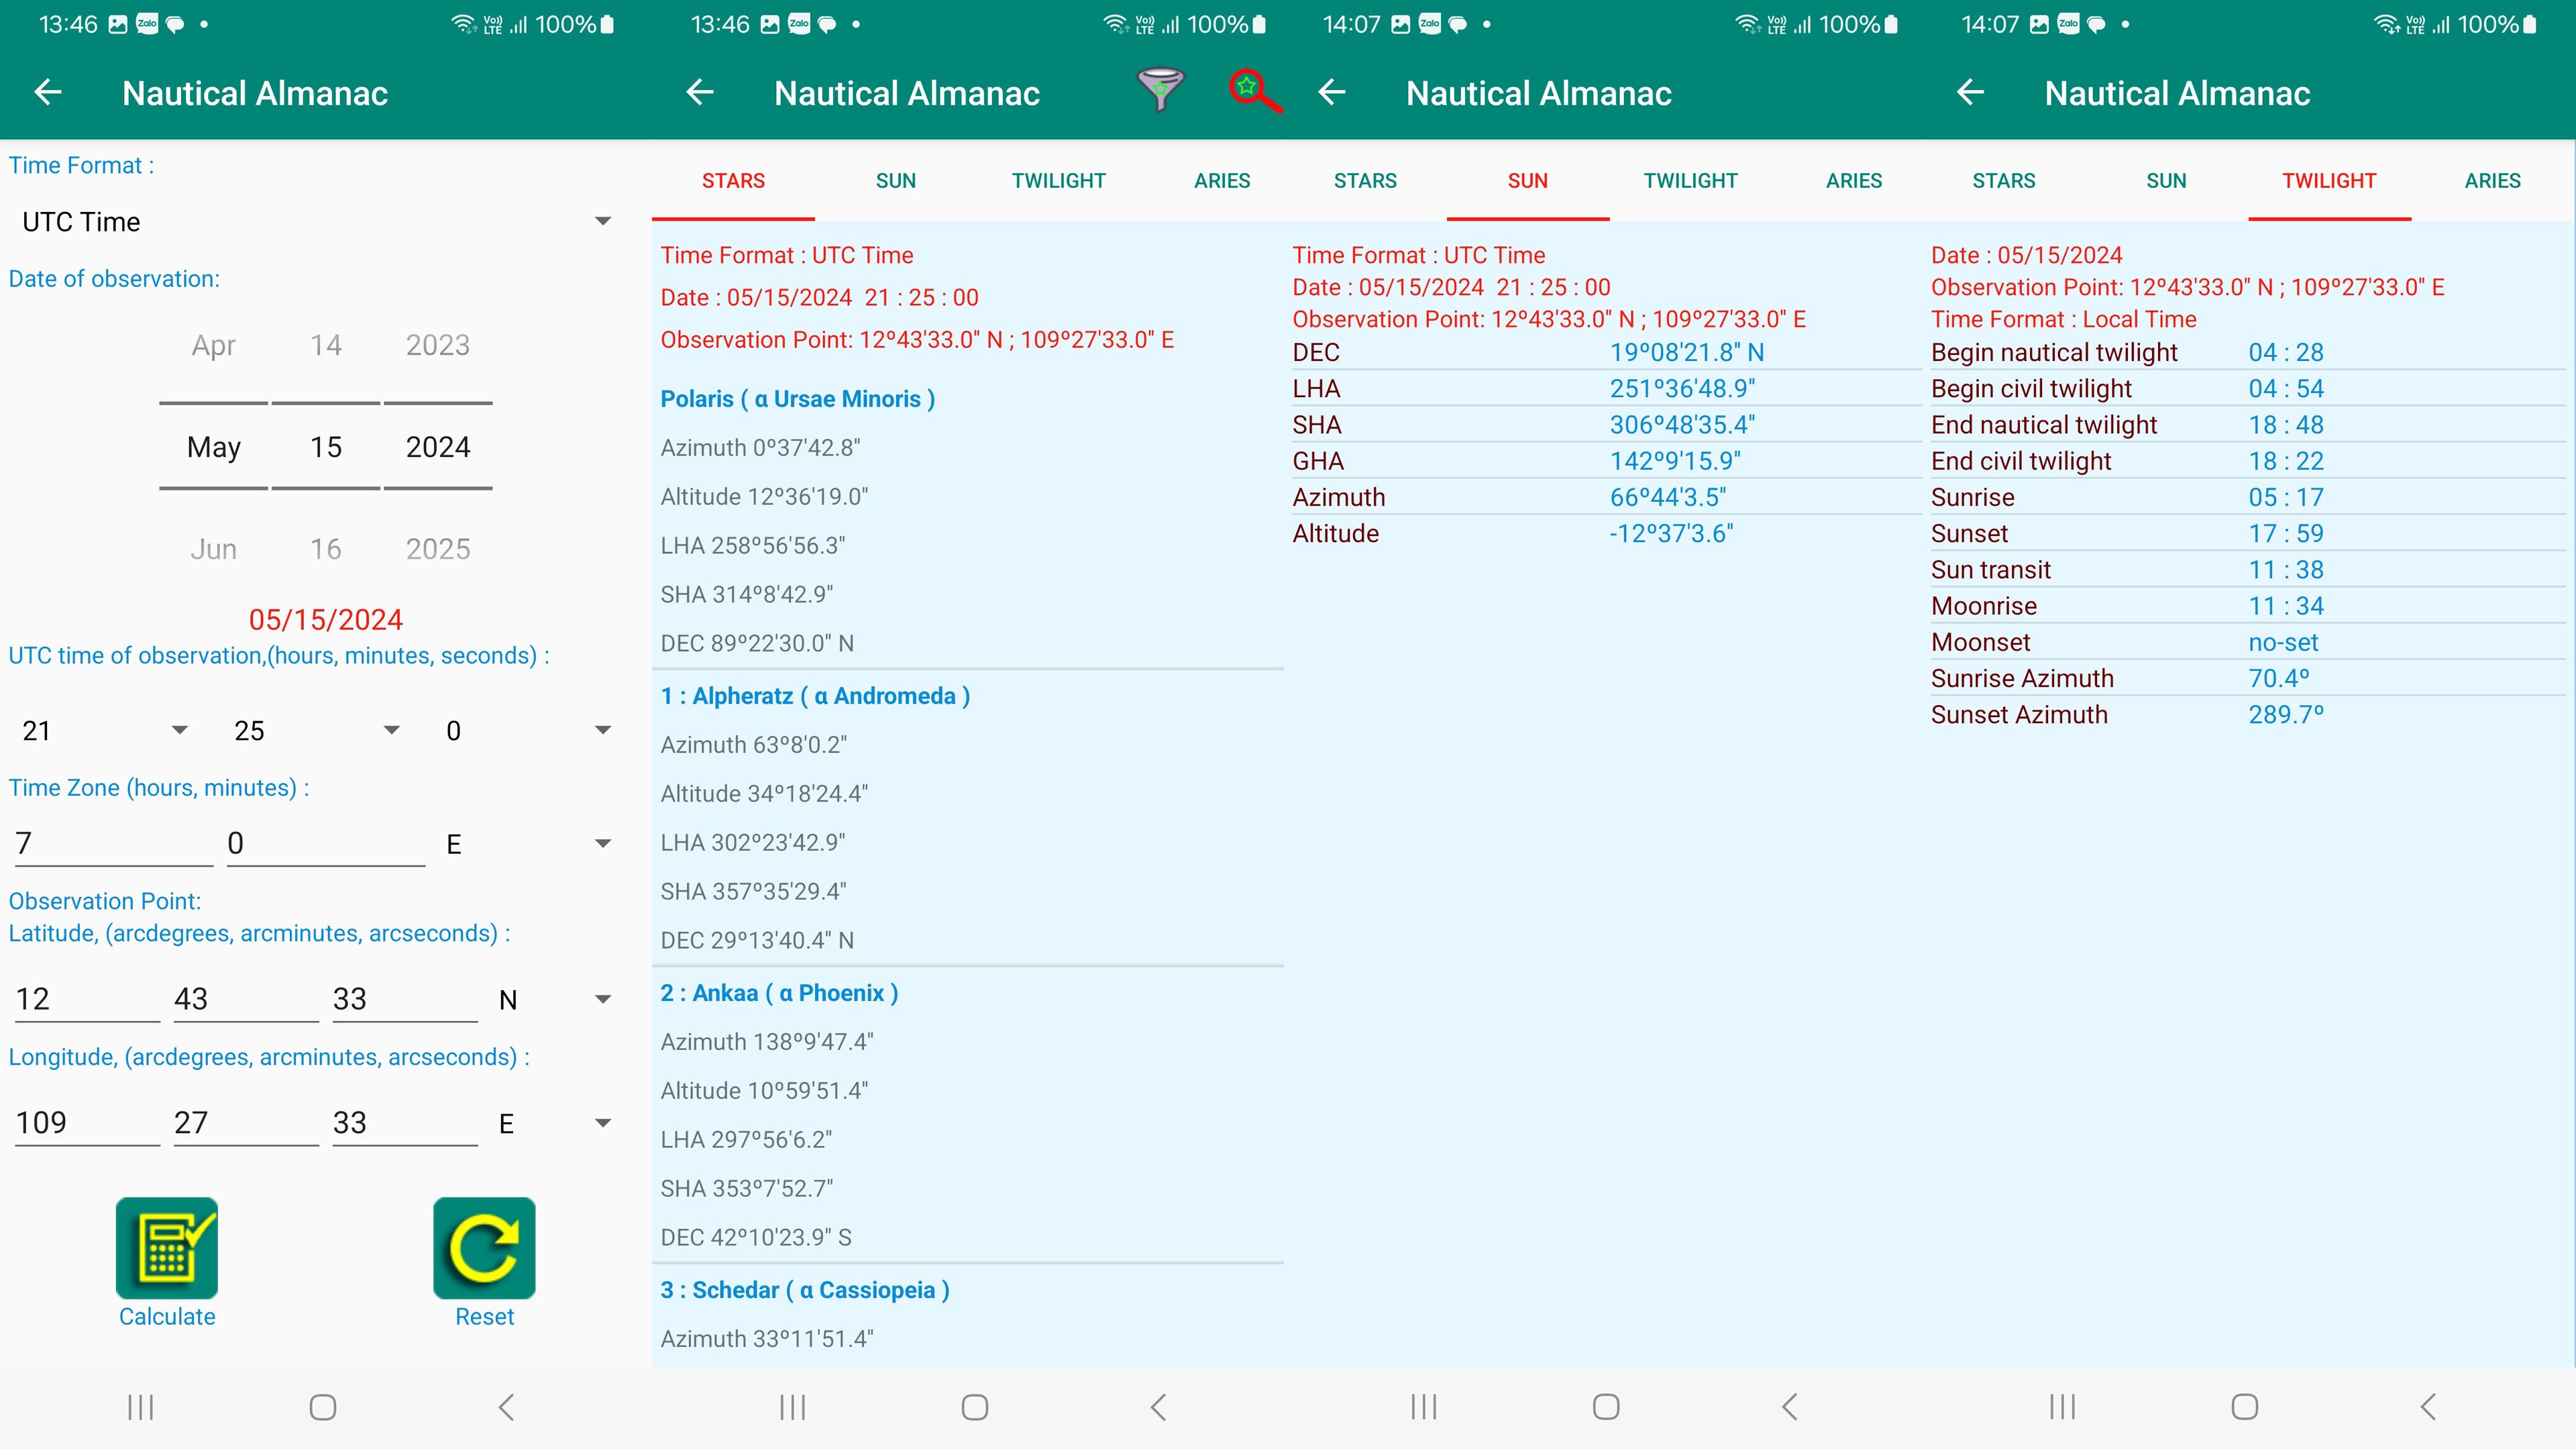The height and width of the screenshot is (1449, 2576).
Task: Select Polaris ( α Ursae Minoris ) entry
Action: click(x=797, y=399)
